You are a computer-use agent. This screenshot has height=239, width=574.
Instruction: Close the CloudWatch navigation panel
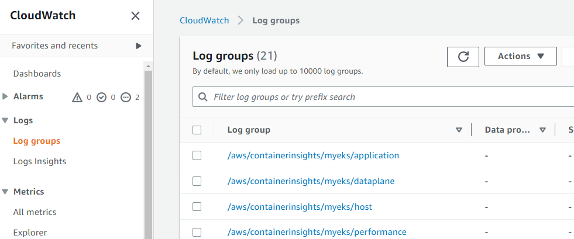135,16
